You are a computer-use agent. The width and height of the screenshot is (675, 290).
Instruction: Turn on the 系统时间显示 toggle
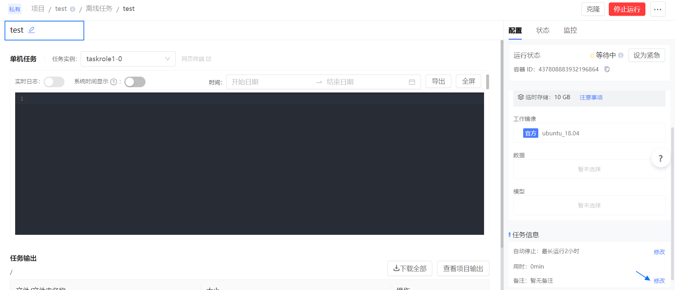coord(135,82)
